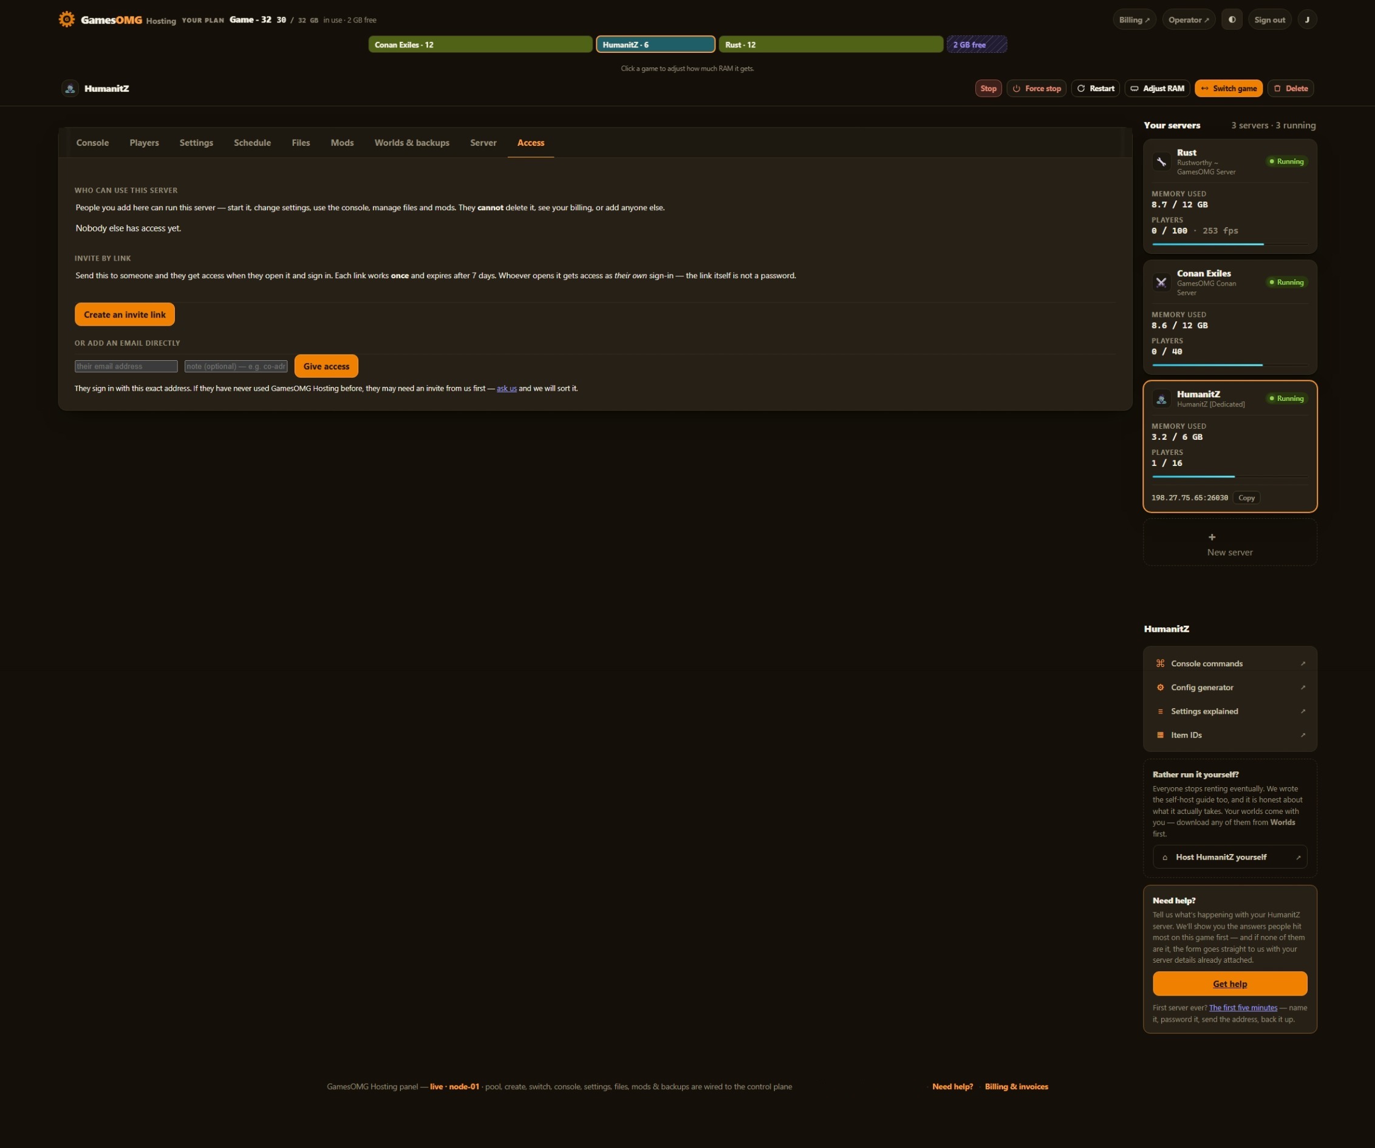Screen dimensions: 1375x1148
Task: Open the Adjust RAM control
Action: pyautogui.click(x=1157, y=89)
